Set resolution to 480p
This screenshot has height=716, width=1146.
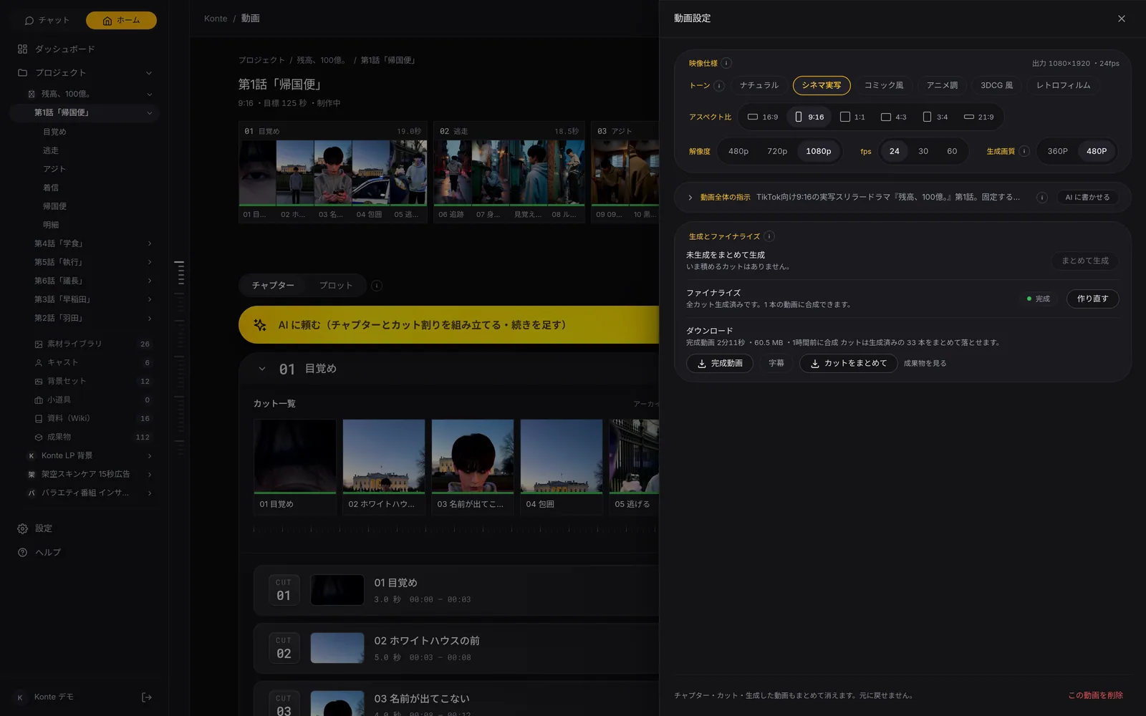[x=738, y=151]
